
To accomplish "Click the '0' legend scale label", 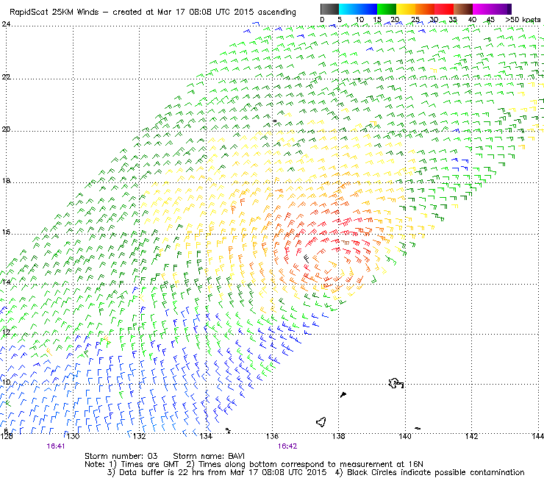I will (322, 20).
